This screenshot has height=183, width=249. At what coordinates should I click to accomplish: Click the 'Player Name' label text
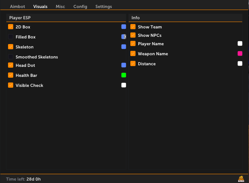click(x=151, y=44)
